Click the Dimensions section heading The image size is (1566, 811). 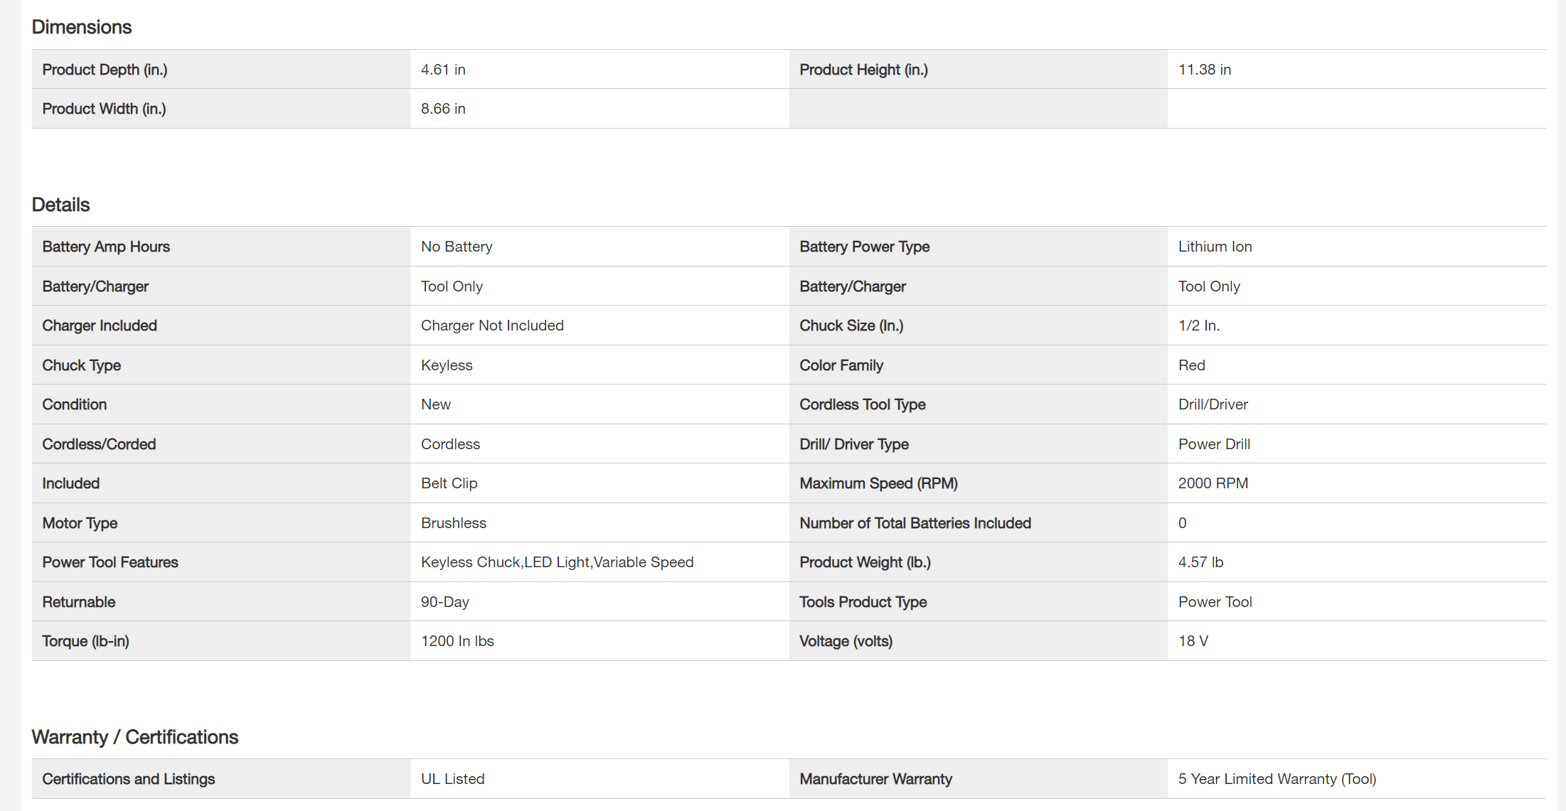pos(82,27)
